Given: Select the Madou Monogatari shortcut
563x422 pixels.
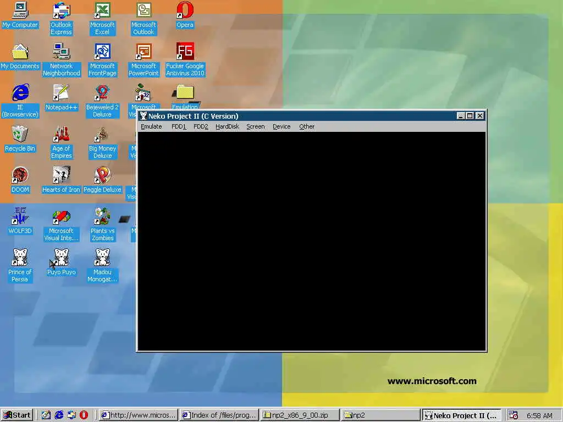Looking at the screenshot, I should (102, 266).
